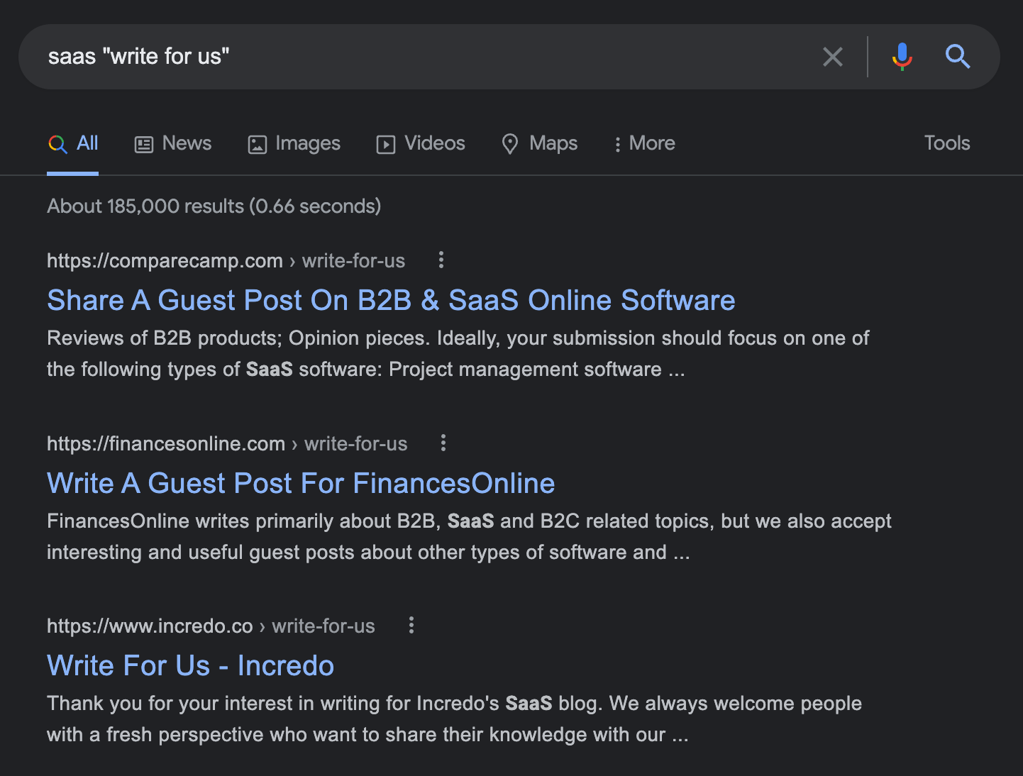
Task: Clear the search query using the X icon
Action: click(833, 57)
